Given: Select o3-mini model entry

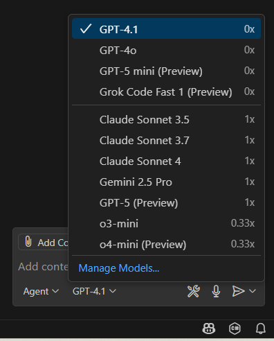Looking at the screenshot, I should point(166,223).
